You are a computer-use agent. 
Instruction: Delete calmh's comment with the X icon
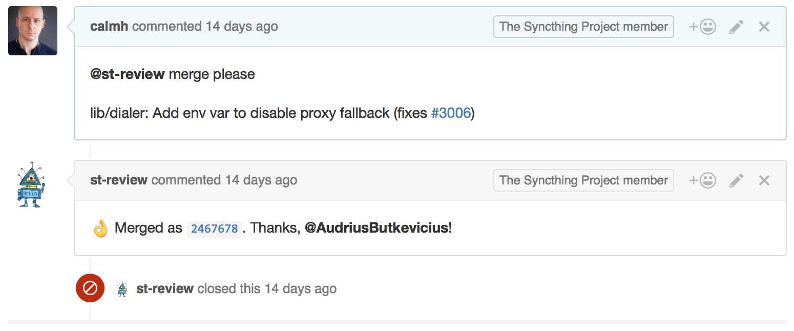pyautogui.click(x=764, y=27)
